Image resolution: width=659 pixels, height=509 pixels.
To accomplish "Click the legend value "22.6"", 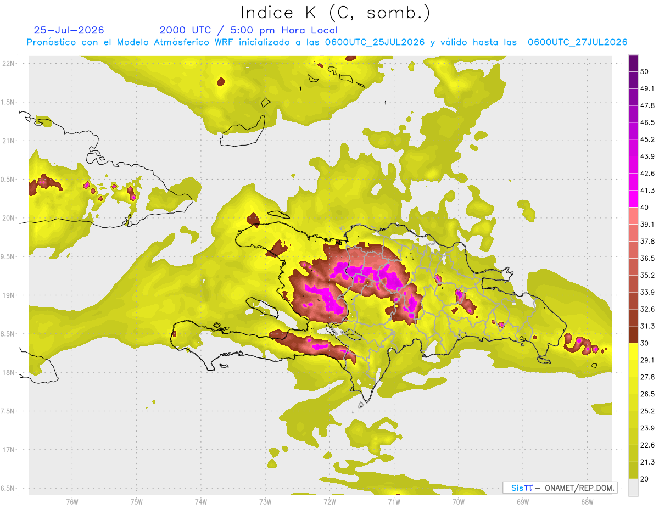I will tap(647, 445).
